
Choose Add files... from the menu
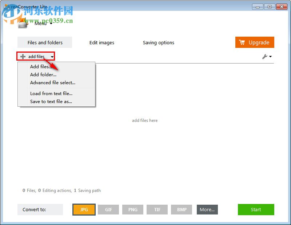[56, 66]
